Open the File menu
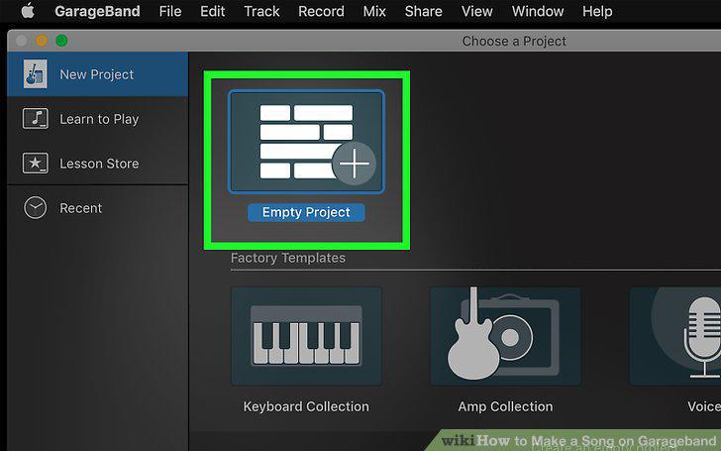 click(x=170, y=11)
